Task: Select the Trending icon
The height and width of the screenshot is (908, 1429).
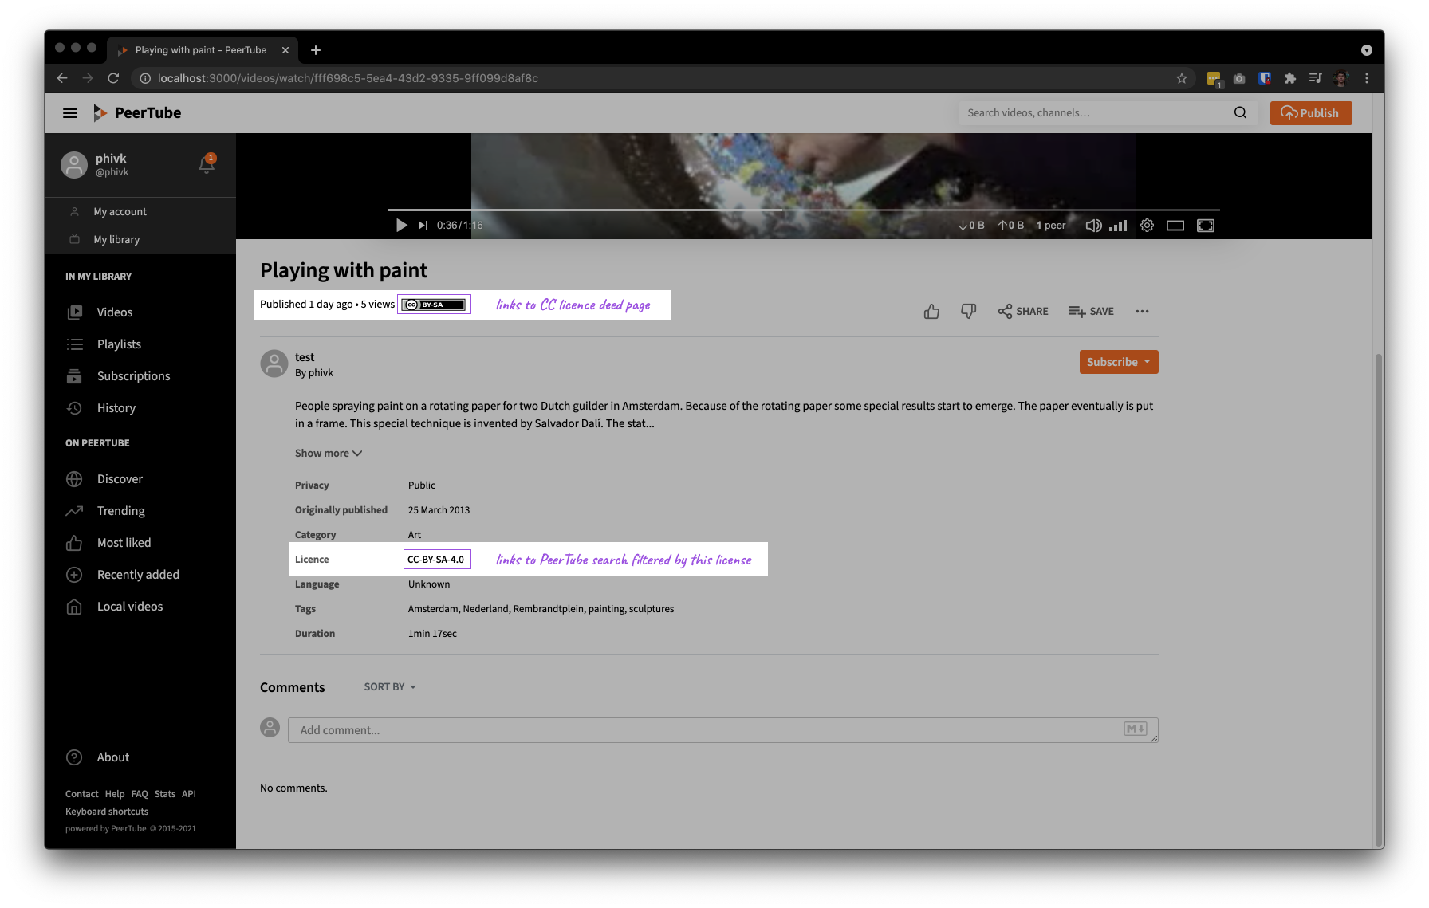Action: (x=74, y=510)
